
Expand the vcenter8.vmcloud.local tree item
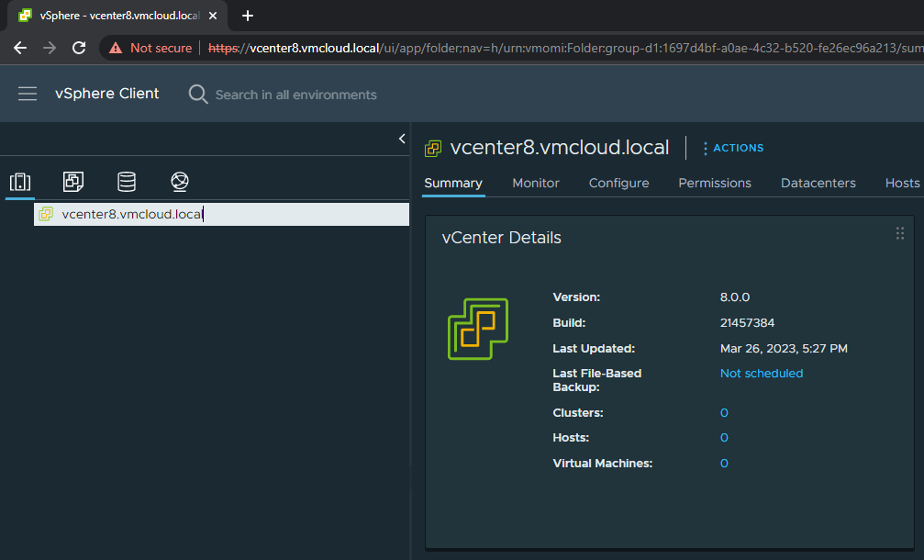point(45,213)
